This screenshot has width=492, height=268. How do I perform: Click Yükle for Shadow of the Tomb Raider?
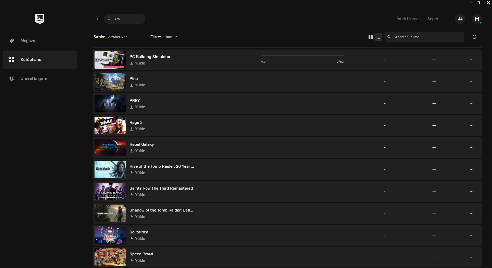[138, 217]
